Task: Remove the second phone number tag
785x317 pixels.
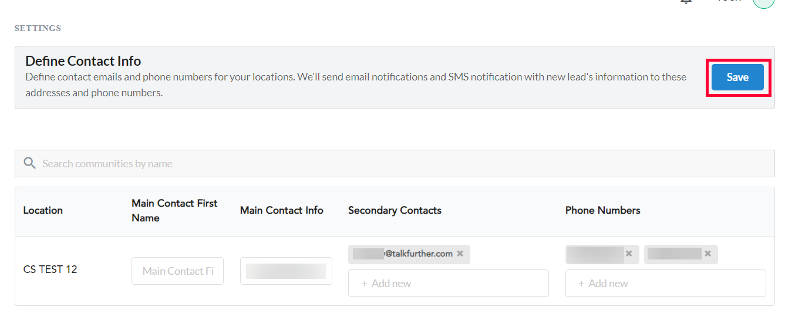Action: click(708, 254)
